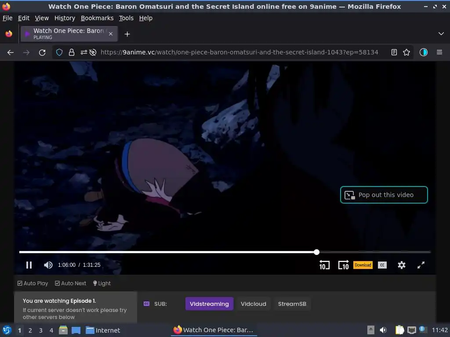Close the Watch One Piece tab
The width and height of the screenshot is (450, 337).
click(x=111, y=34)
